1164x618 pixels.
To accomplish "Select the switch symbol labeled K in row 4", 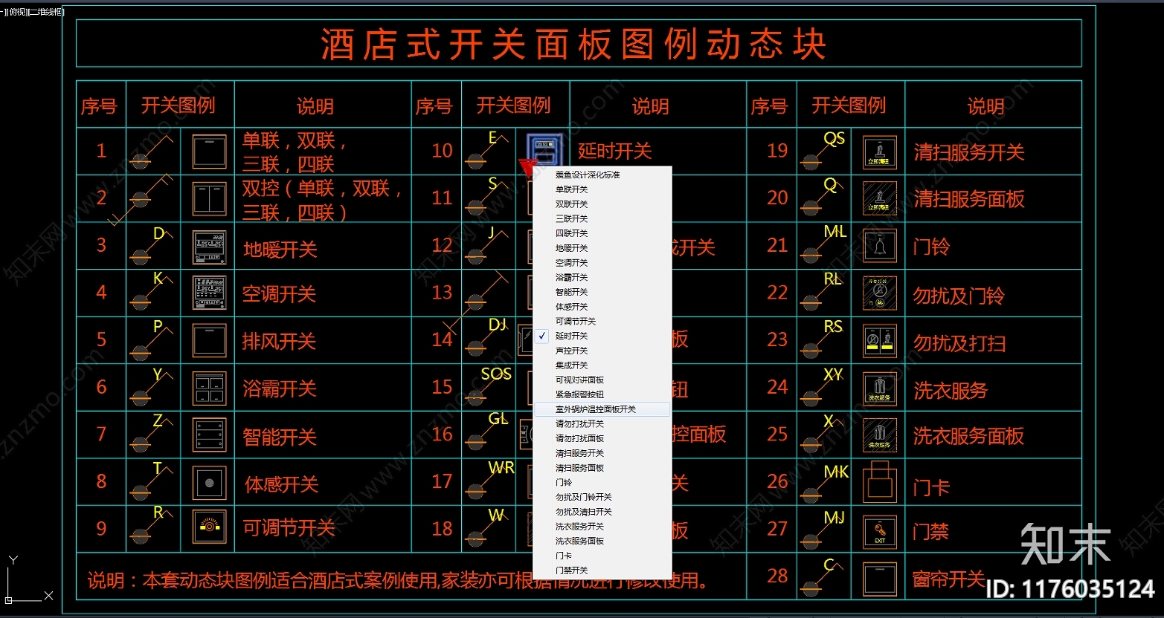I will pyautogui.click(x=151, y=292).
